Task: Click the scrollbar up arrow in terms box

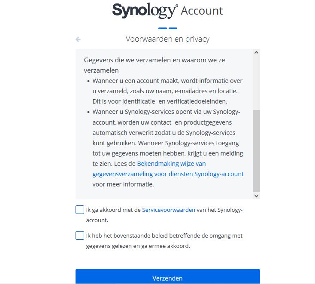Action: coord(256,53)
